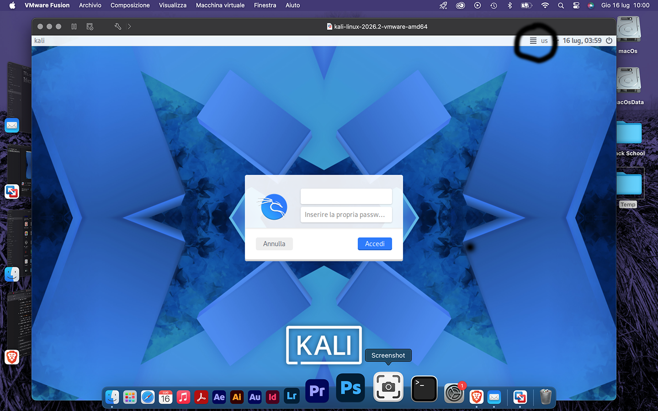Focus the Inserire la propria password field
The width and height of the screenshot is (658, 411).
tap(346, 215)
